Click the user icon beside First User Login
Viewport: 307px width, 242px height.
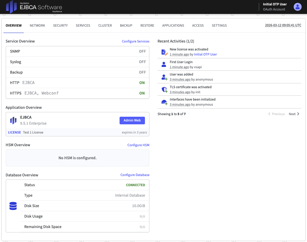(x=164, y=64)
